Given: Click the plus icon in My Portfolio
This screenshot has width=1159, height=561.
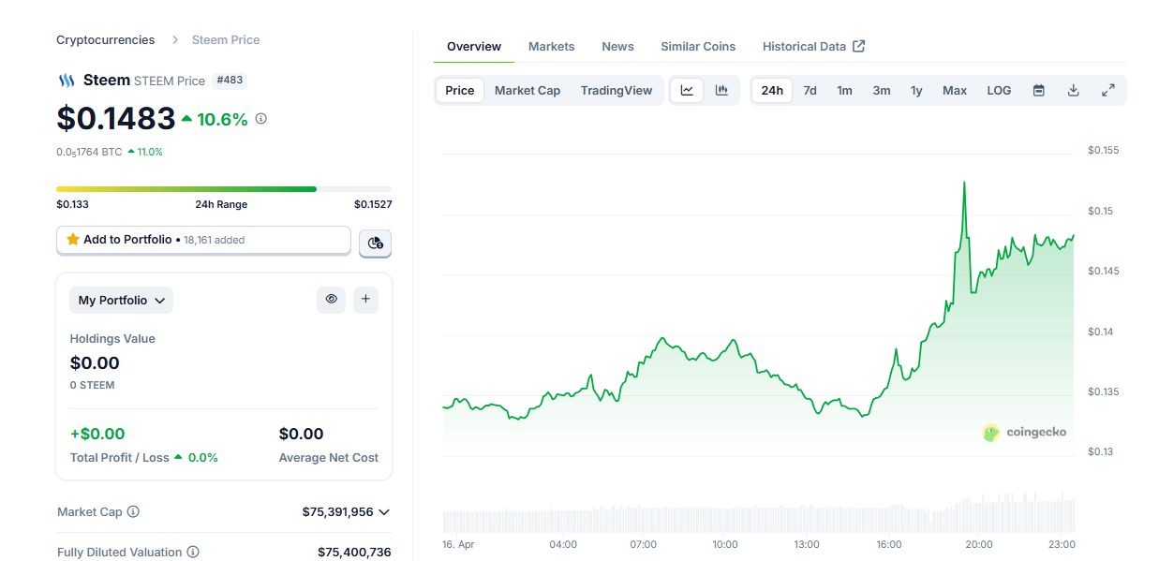Looking at the screenshot, I should [x=365, y=300].
